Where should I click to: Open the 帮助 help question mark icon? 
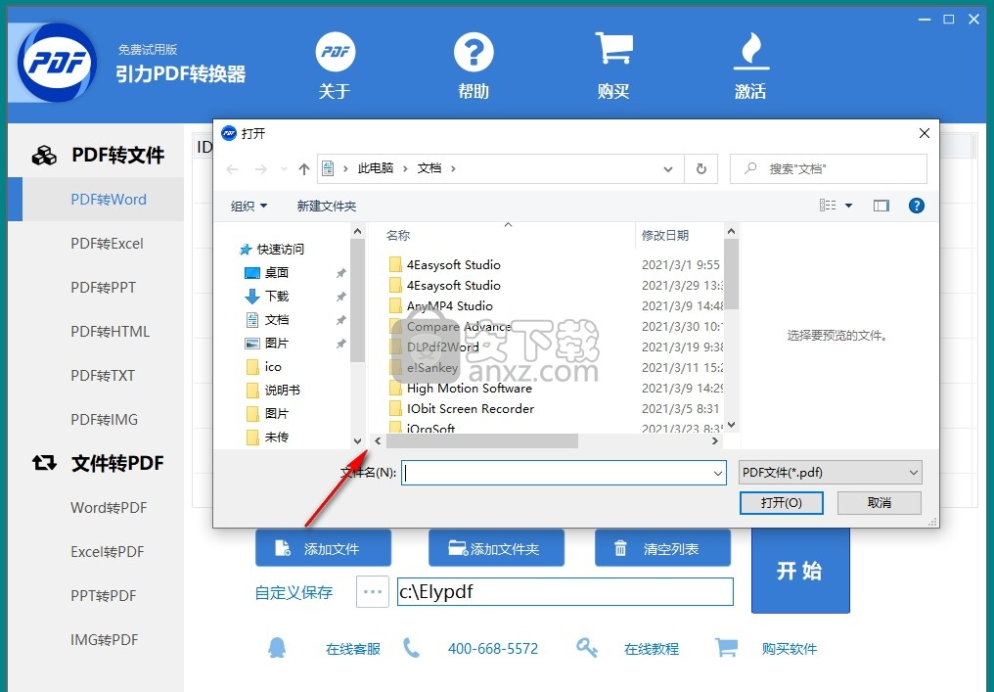[474, 52]
